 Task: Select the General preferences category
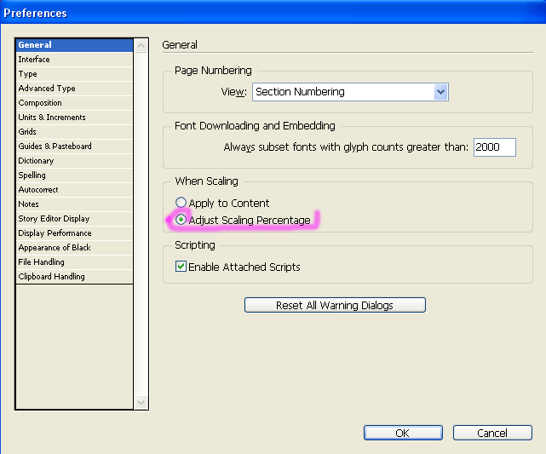[x=74, y=45]
